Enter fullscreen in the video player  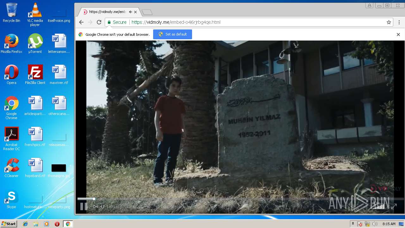(394, 206)
